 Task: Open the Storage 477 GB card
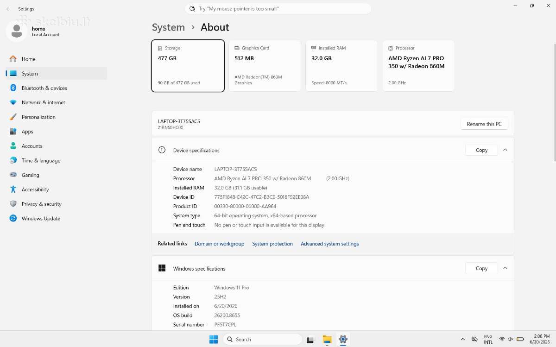(188, 66)
